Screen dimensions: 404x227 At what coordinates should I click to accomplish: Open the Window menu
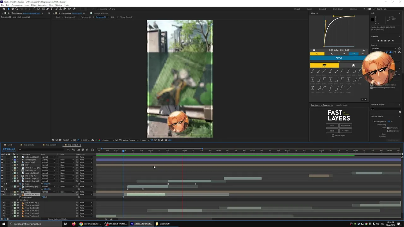[x=59, y=5]
